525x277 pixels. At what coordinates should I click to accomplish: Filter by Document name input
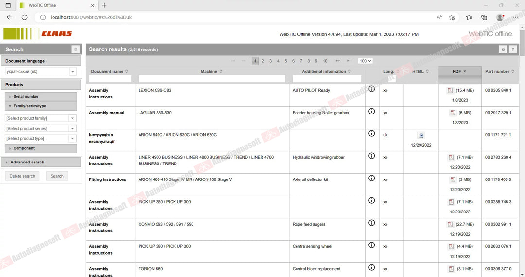[x=110, y=79]
